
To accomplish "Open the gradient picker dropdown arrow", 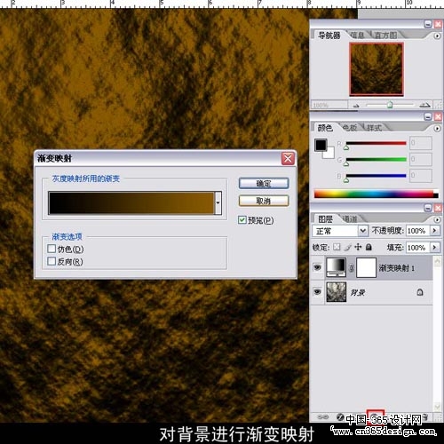I will [x=218, y=203].
